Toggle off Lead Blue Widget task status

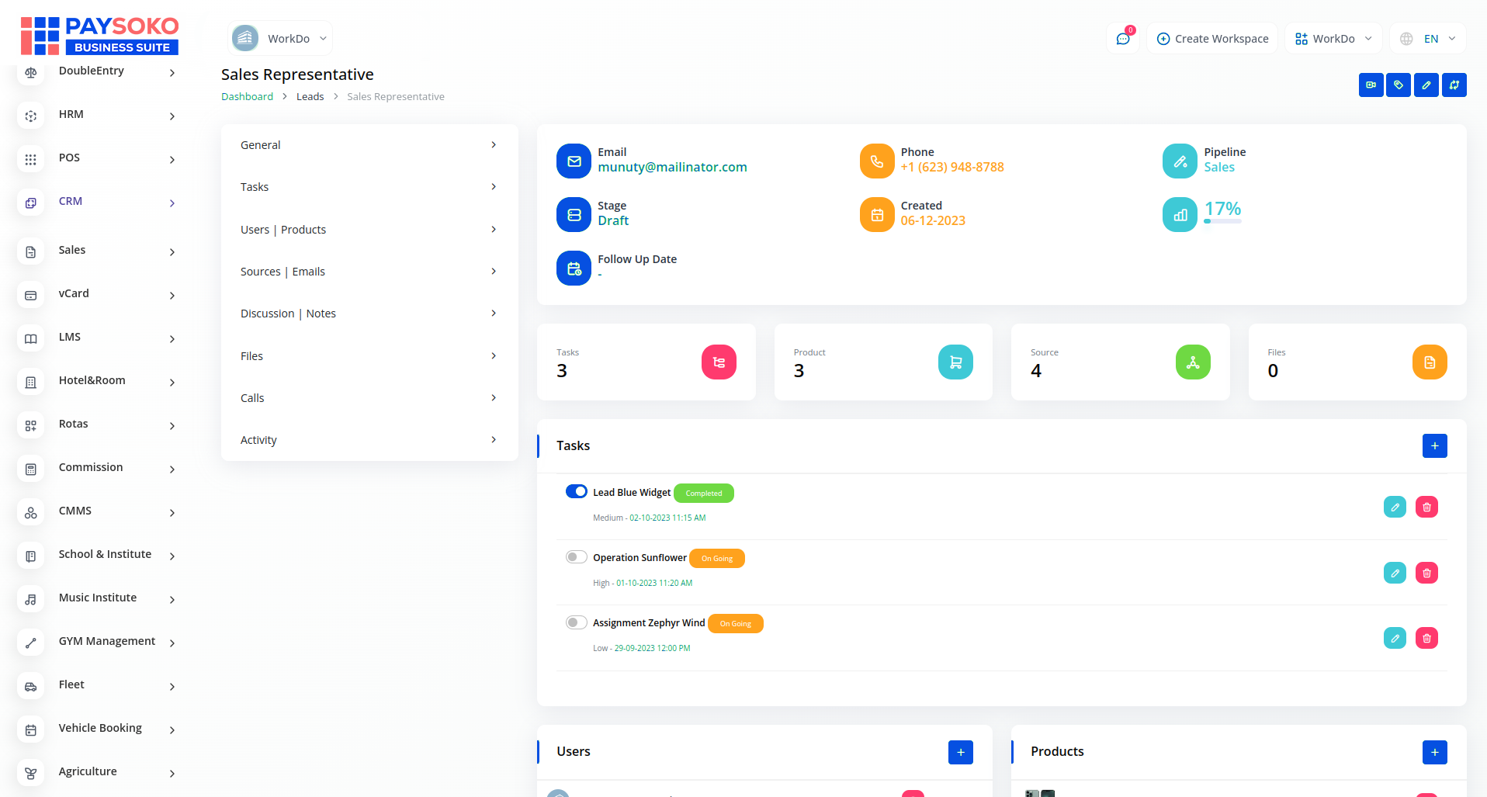[x=576, y=492]
